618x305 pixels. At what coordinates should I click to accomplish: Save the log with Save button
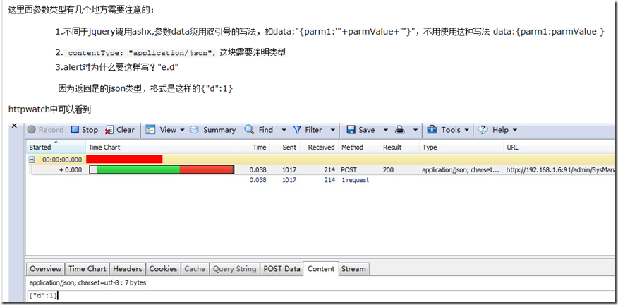click(x=360, y=130)
